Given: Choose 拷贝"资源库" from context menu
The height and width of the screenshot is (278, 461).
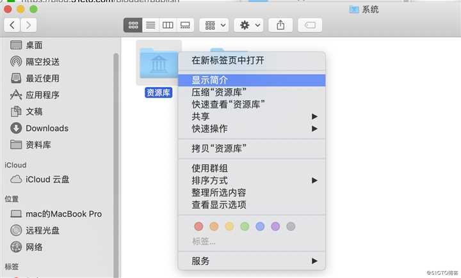Looking at the screenshot, I should [x=252, y=148].
